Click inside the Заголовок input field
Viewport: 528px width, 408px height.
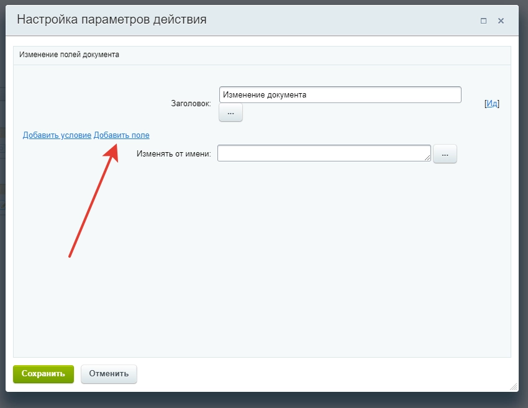(339, 94)
